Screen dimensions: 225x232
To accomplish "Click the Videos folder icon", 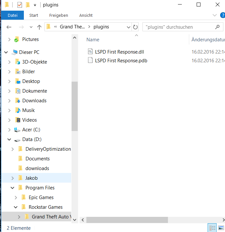I will [x=18, y=120].
